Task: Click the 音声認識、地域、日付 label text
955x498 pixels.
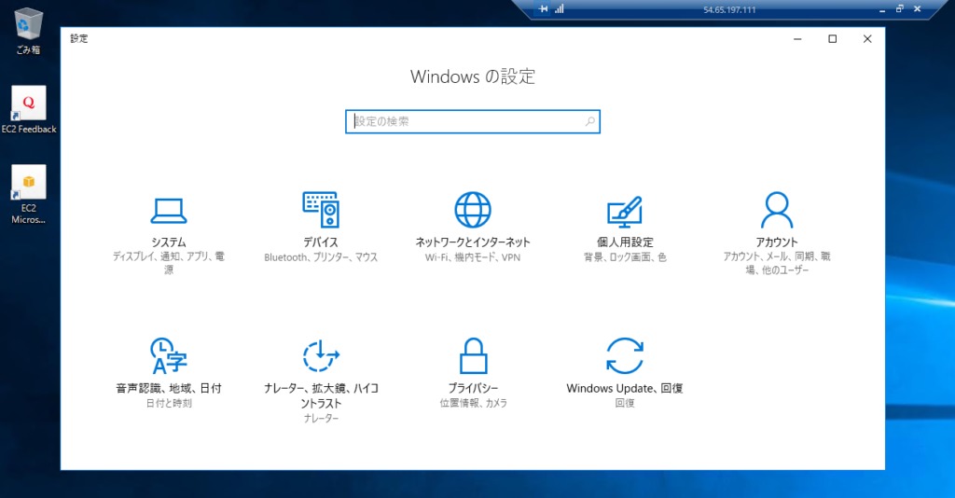Action: point(169,388)
